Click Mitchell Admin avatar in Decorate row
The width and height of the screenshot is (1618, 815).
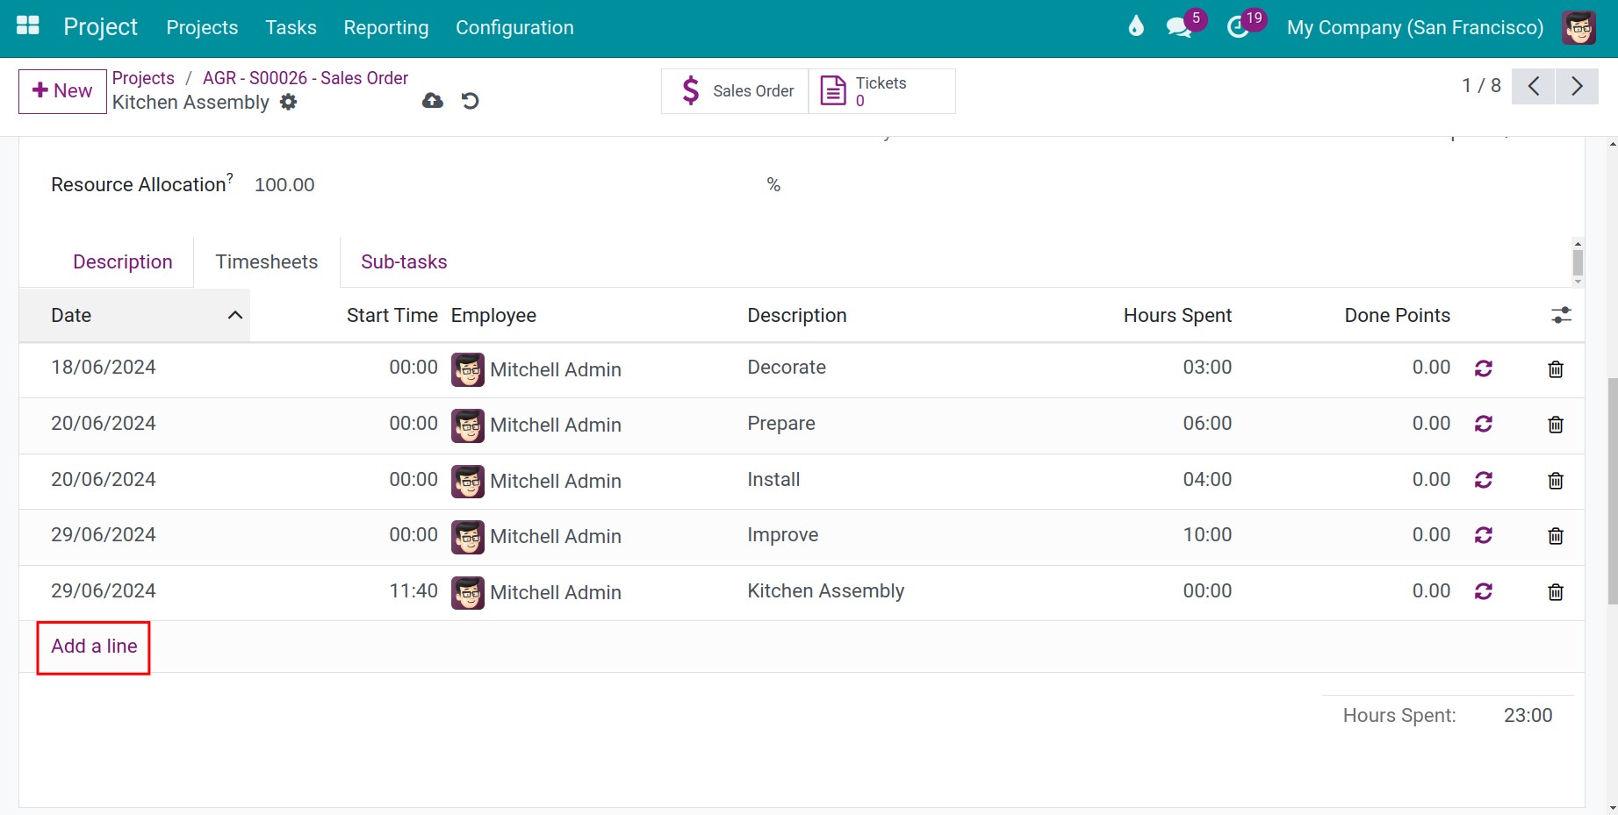[468, 370]
